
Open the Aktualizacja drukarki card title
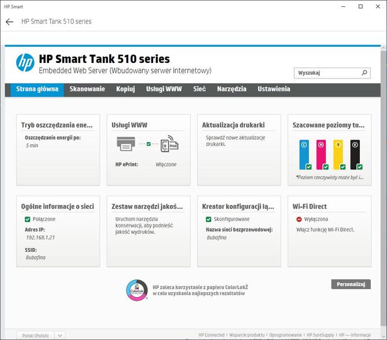point(233,125)
